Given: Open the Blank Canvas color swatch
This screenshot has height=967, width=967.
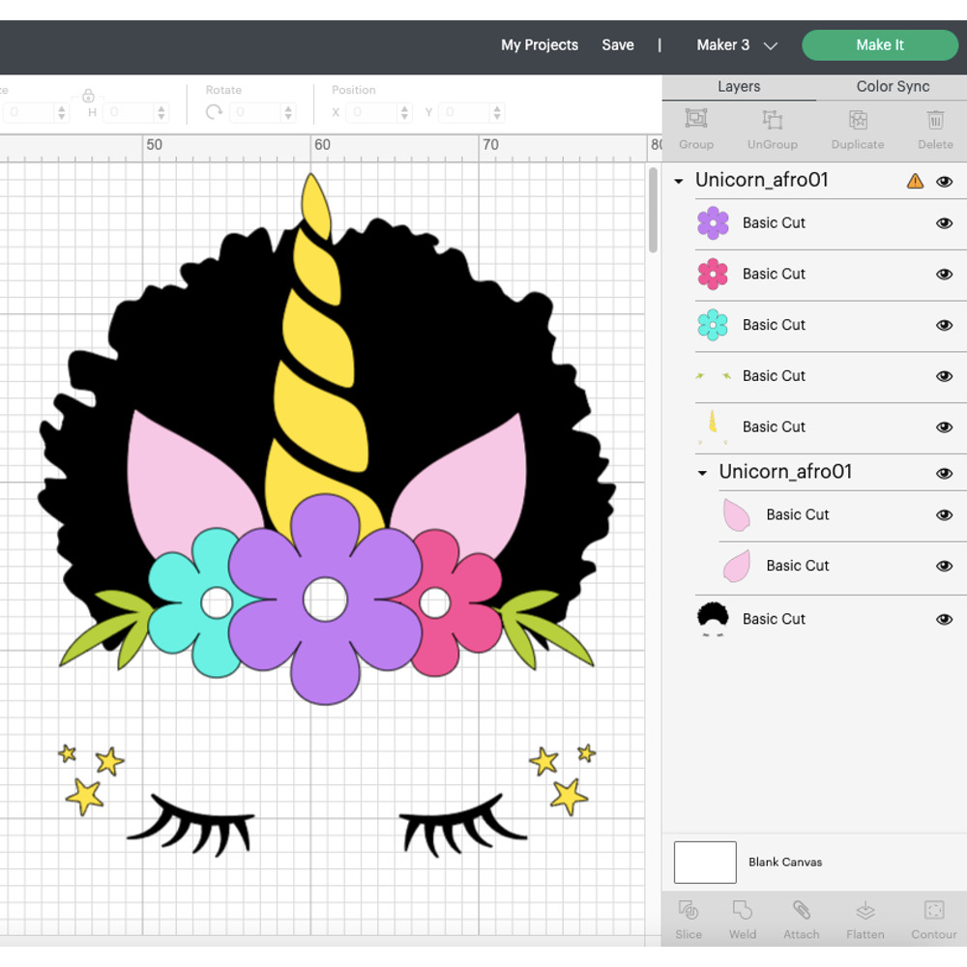Looking at the screenshot, I should tap(705, 862).
